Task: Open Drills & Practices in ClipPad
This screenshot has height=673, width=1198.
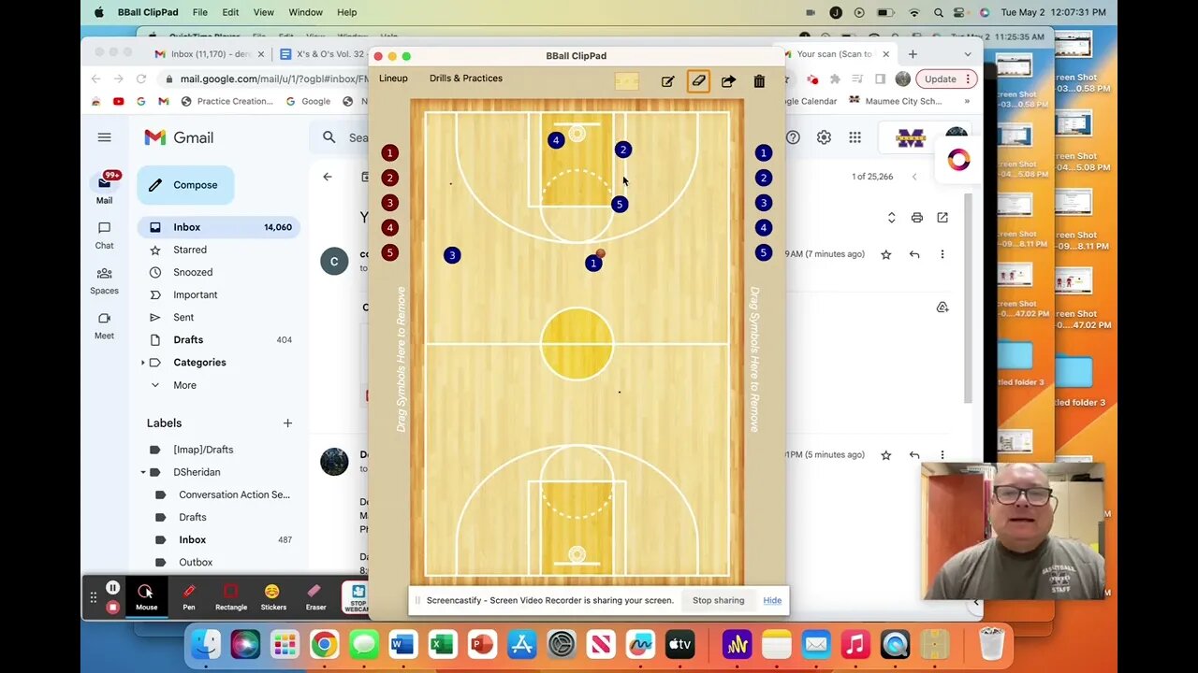Action: tap(466, 79)
